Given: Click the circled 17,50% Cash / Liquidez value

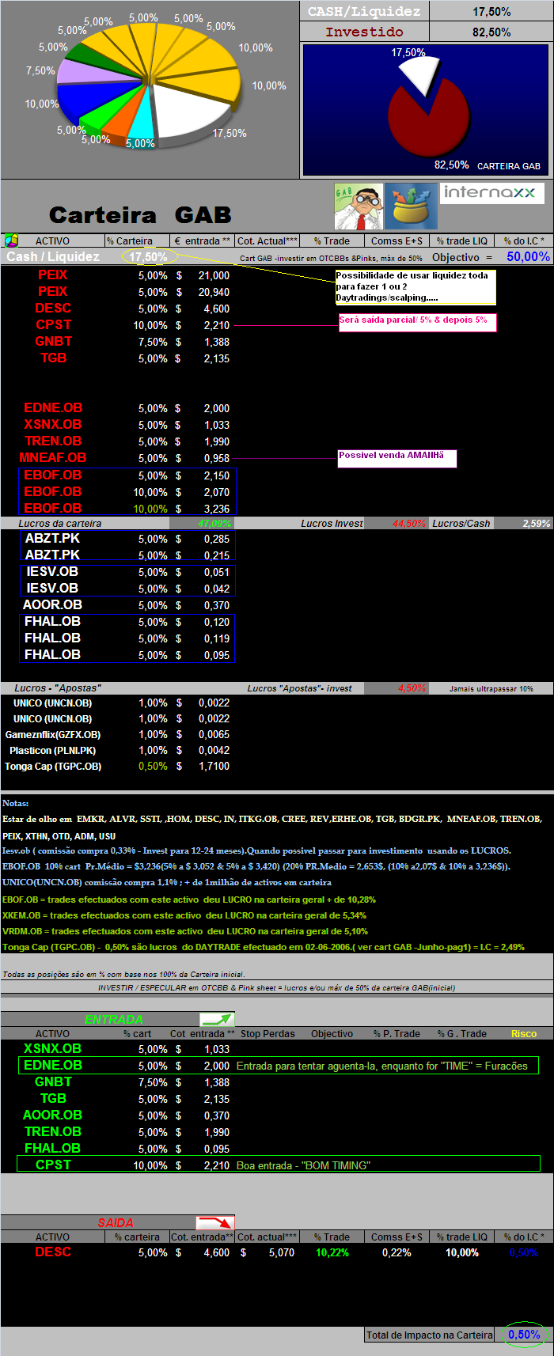Looking at the screenshot, I should point(148,257).
